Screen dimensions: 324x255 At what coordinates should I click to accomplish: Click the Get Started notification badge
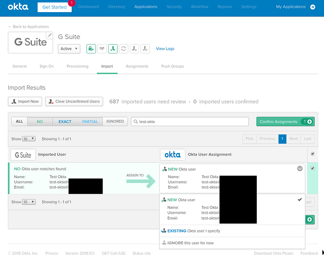pyautogui.click(x=72, y=3)
